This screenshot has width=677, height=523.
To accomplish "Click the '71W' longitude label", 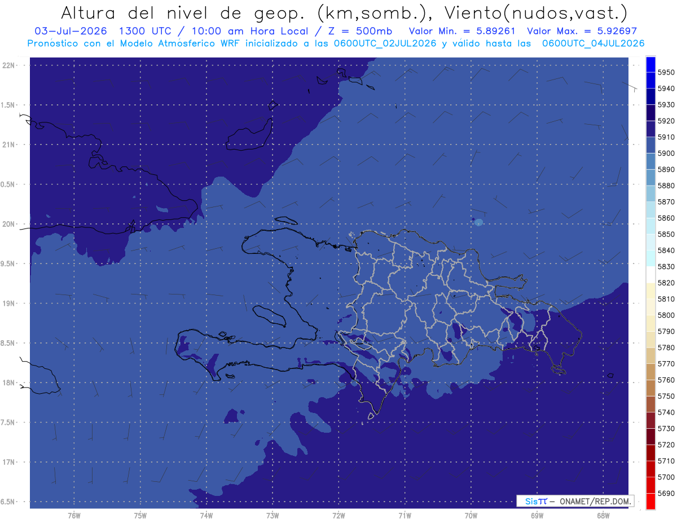I will (x=405, y=515).
